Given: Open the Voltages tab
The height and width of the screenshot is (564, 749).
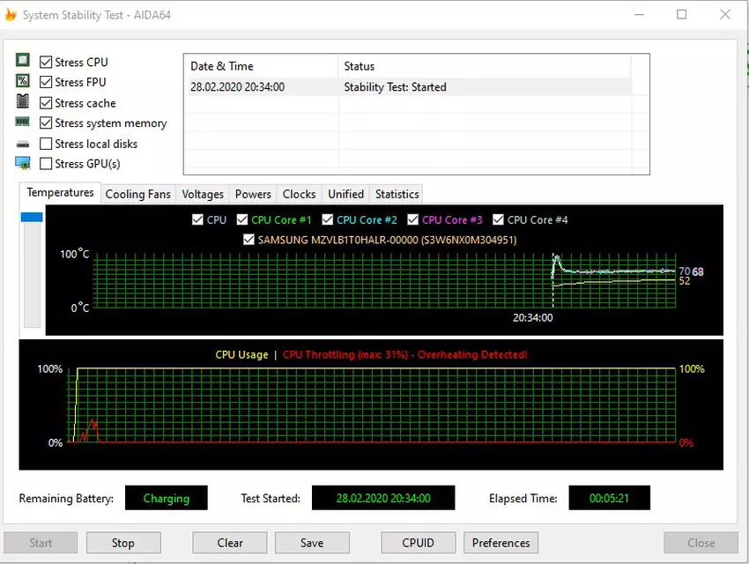Looking at the screenshot, I should pos(203,194).
